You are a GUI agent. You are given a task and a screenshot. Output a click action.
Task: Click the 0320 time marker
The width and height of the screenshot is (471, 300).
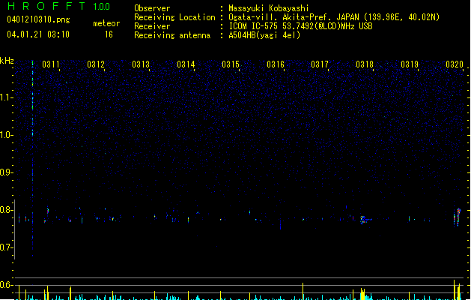455,64
